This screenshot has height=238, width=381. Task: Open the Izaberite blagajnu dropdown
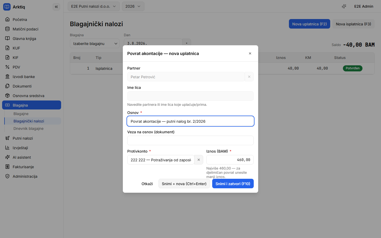click(95, 44)
